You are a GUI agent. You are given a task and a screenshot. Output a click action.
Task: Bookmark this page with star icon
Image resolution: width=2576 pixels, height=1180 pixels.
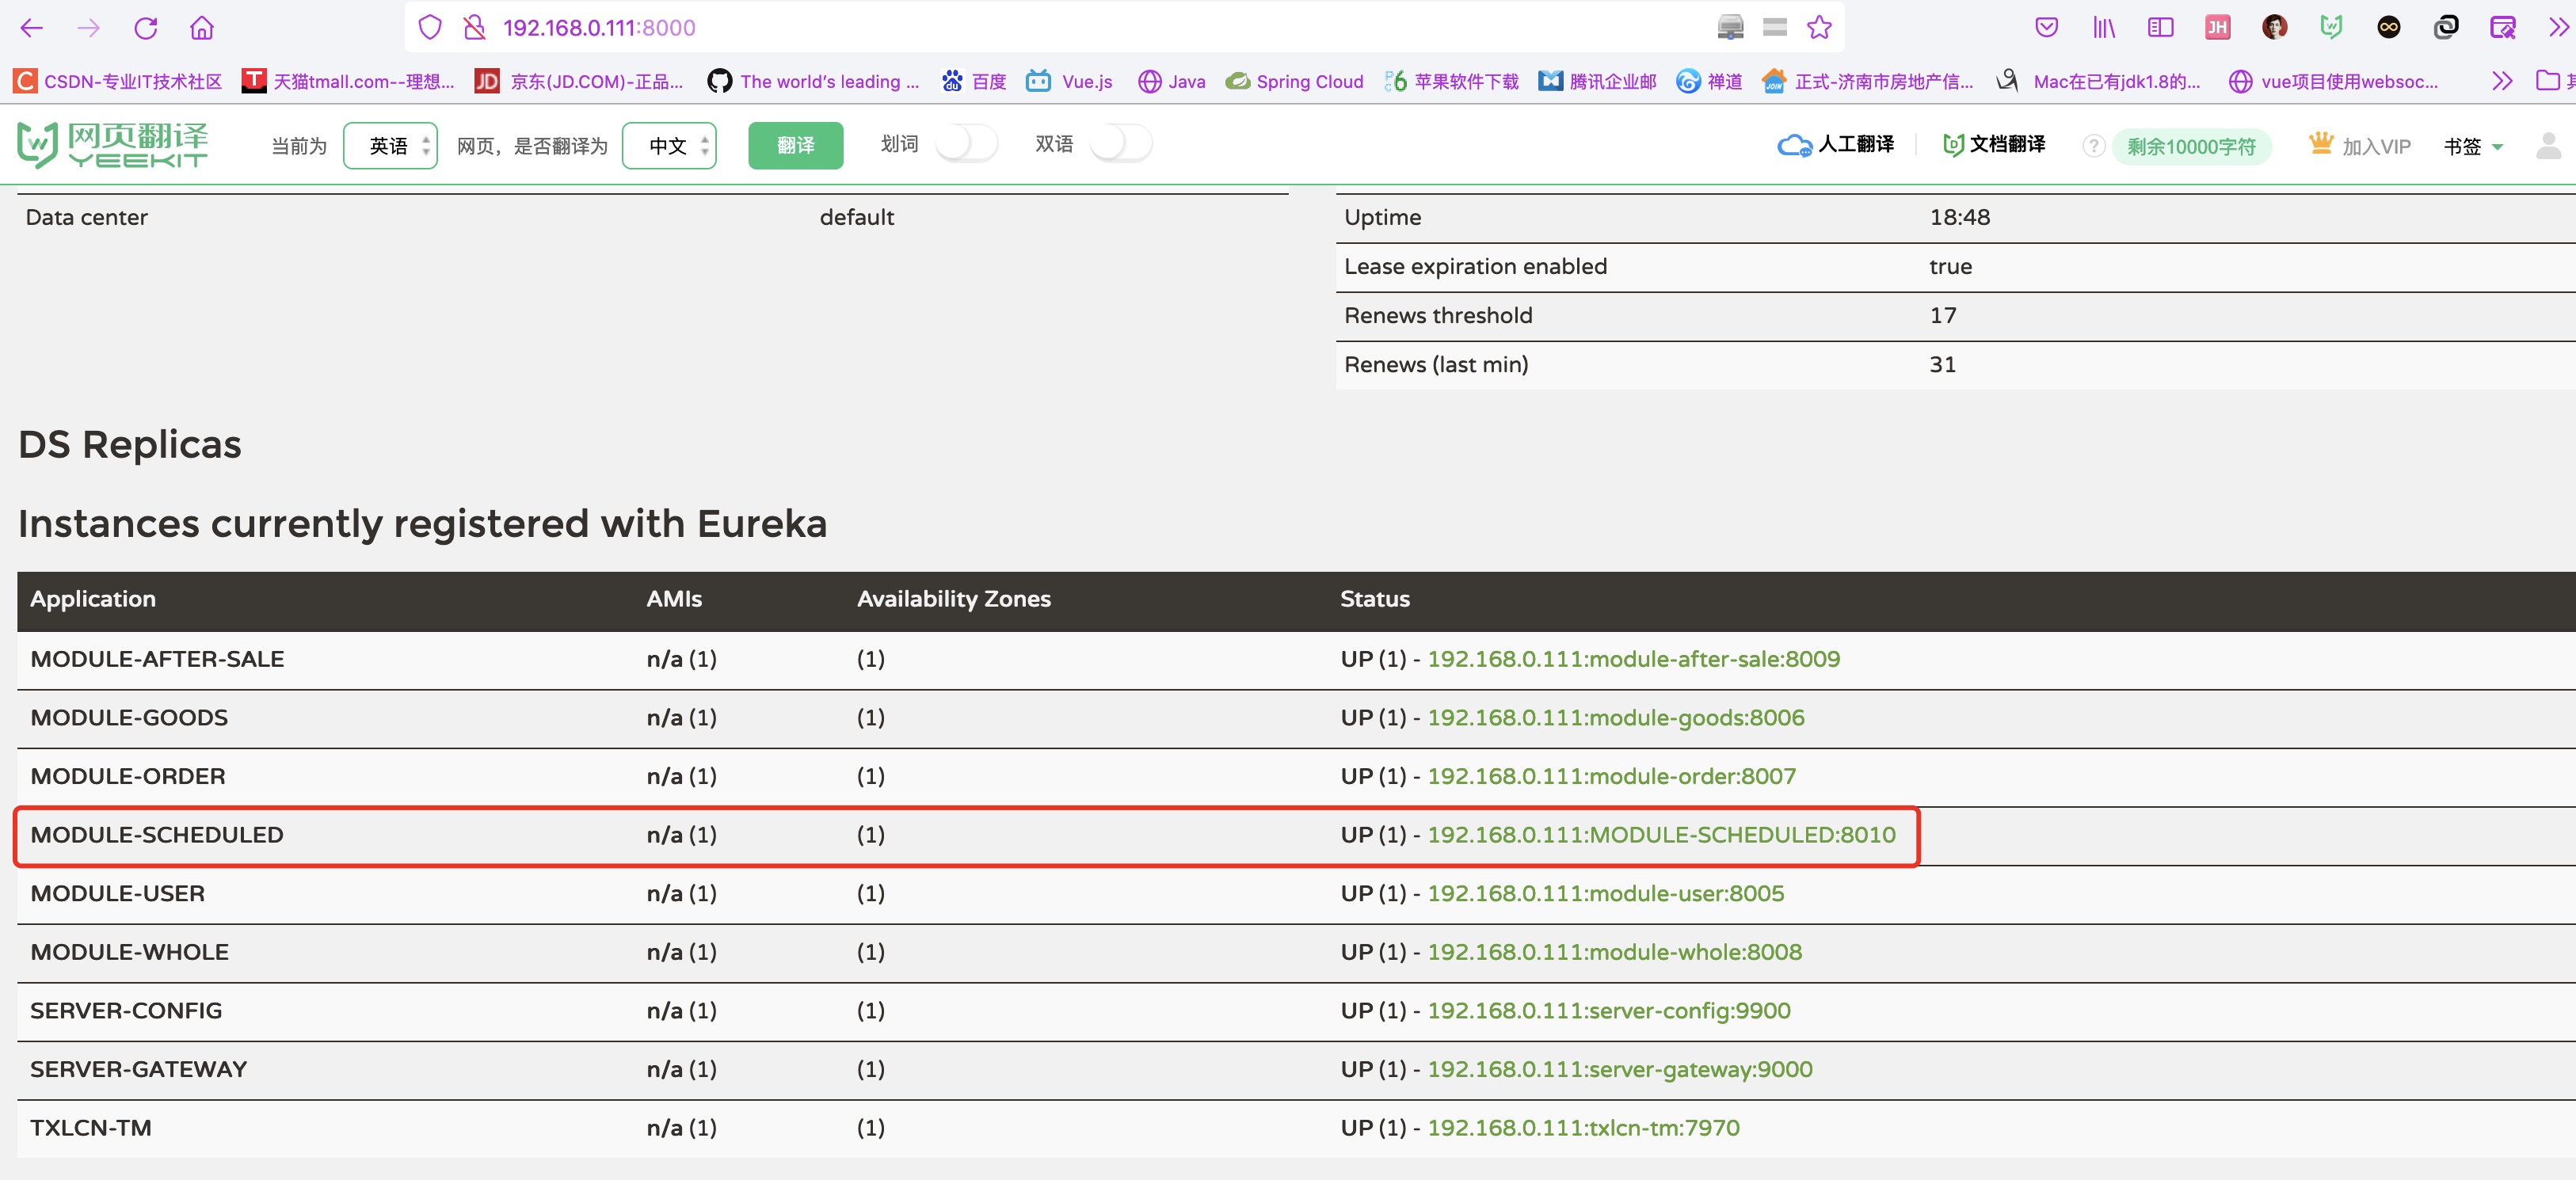pyautogui.click(x=1819, y=28)
